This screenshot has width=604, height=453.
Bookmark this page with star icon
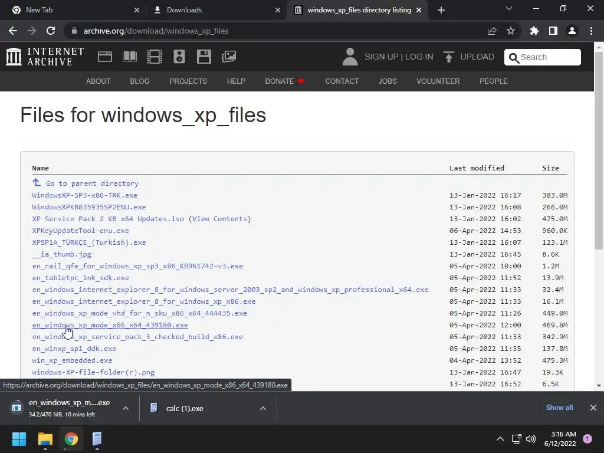point(511,31)
